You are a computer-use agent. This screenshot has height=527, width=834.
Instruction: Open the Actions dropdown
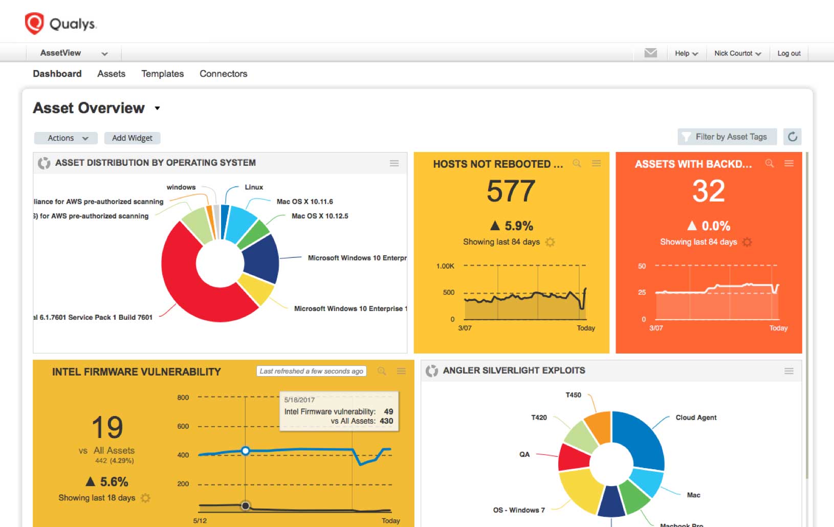click(66, 138)
